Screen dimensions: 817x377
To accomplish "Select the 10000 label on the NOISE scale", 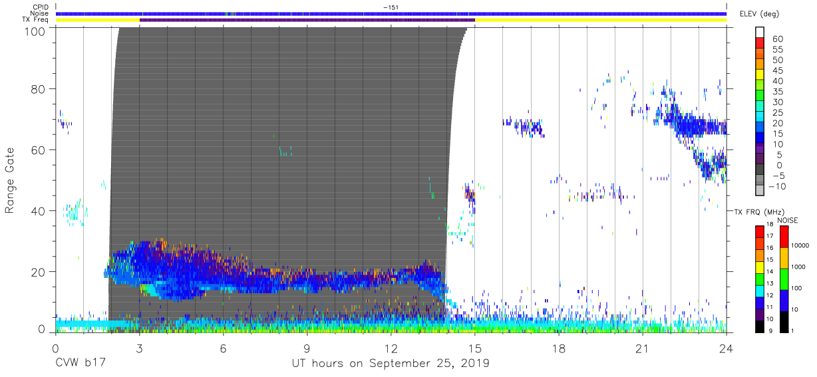I will pos(799,245).
